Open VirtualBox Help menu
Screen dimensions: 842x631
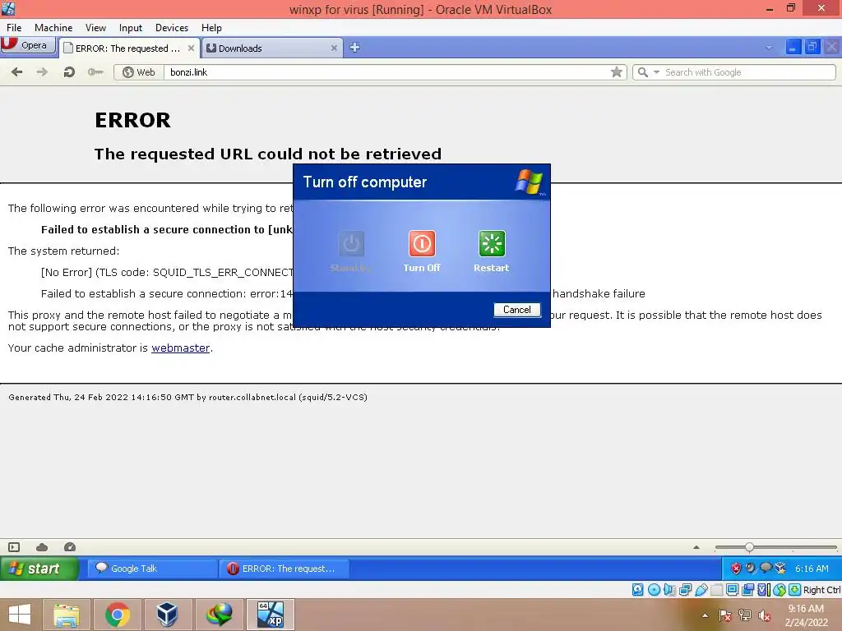(x=211, y=28)
